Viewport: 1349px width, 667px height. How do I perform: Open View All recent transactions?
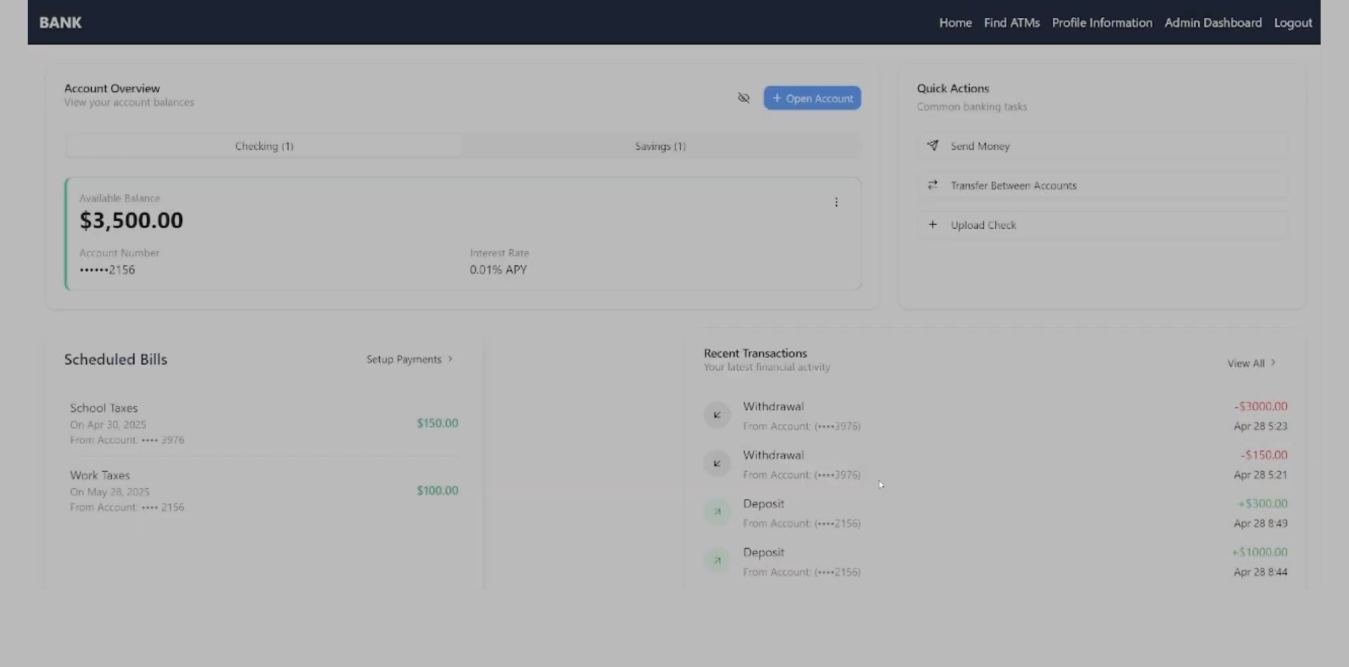[1251, 363]
